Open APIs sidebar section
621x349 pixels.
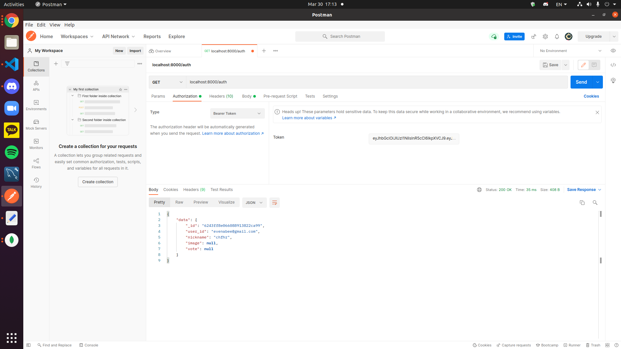36,86
